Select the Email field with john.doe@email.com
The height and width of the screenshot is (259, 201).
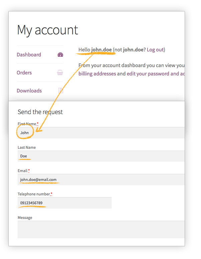101,180
